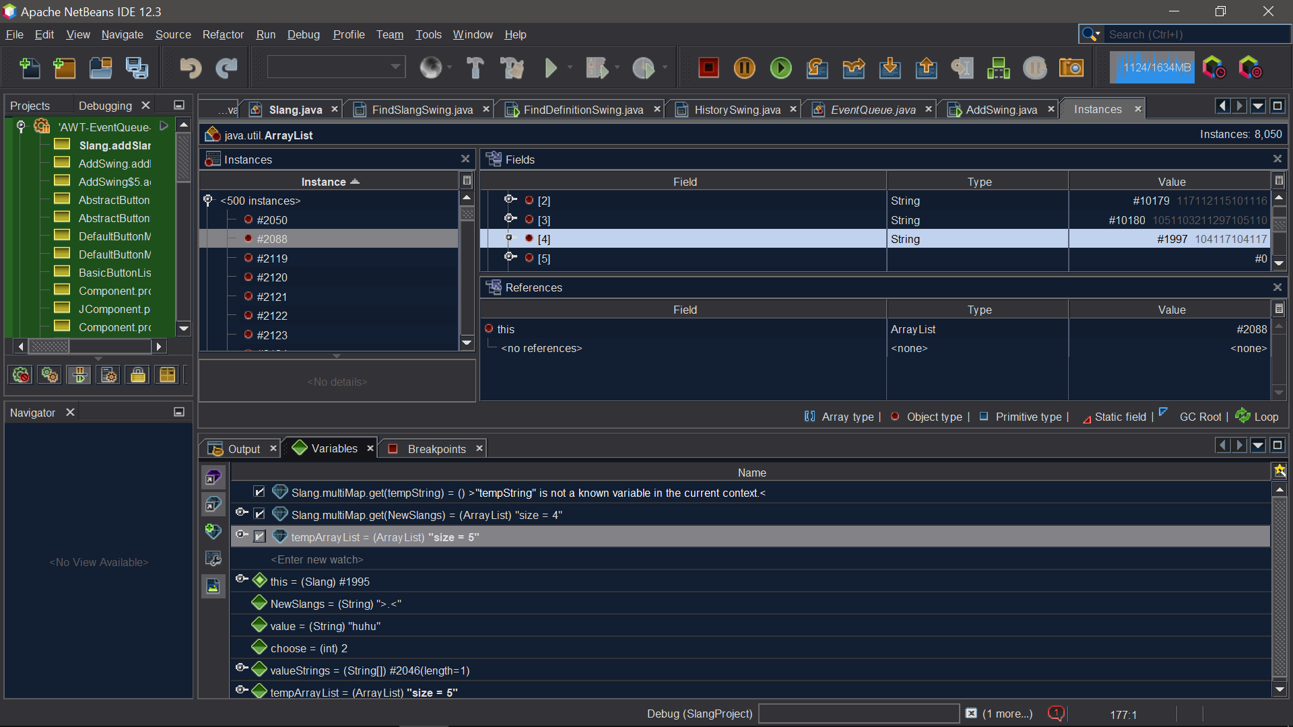Click the memory usage bar 1124/1634MB
The image size is (1293, 727).
(1152, 68)
